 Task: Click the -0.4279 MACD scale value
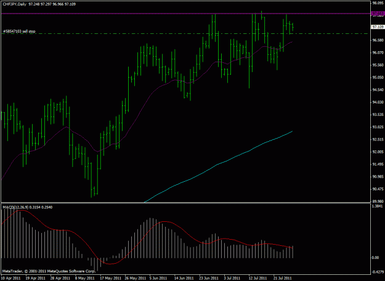(378, 272)
